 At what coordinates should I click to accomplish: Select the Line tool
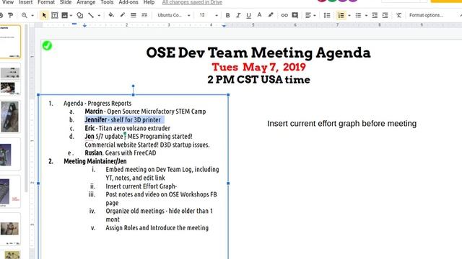point(91,15)
